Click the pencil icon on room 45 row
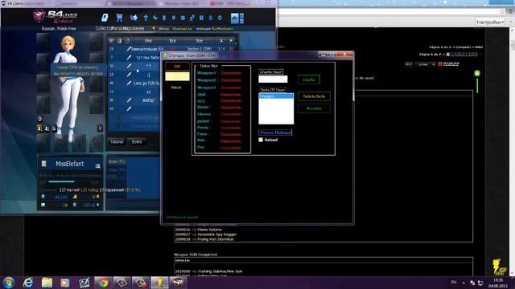The height and width of the screenshot is (289, 515). pyautogui.click(x=129, y=108)
